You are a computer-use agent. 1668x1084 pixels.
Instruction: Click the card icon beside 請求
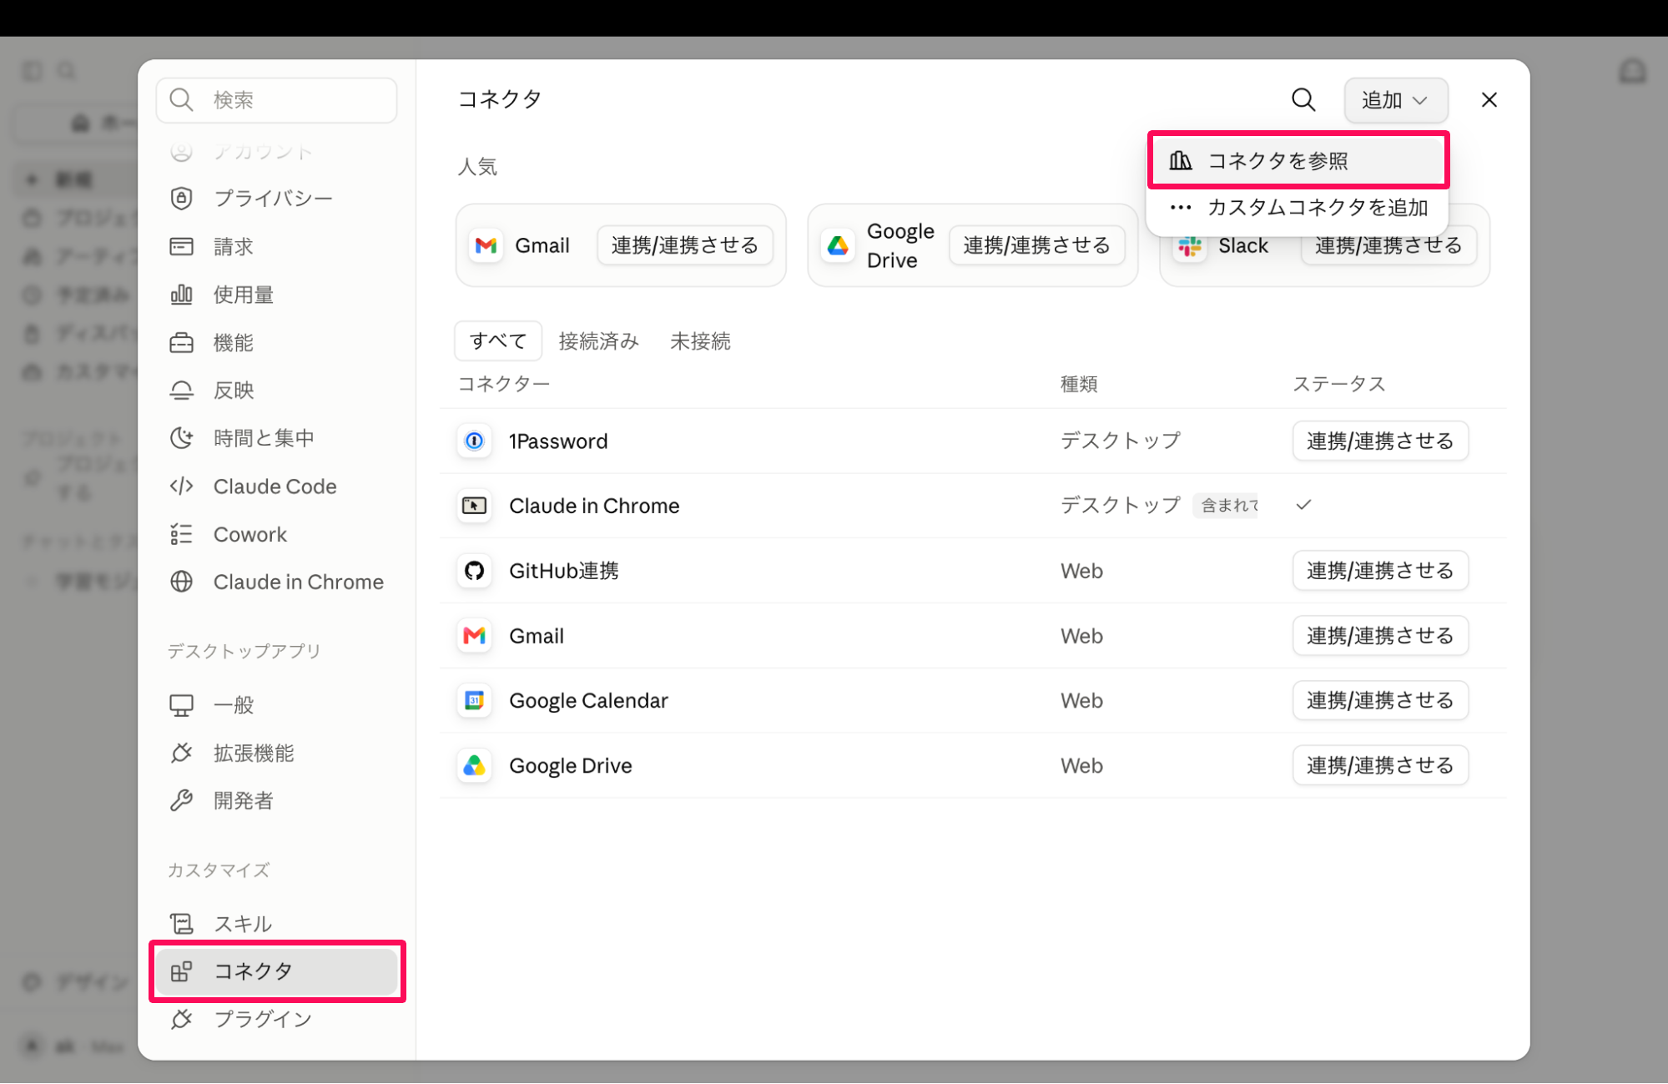(x=181, y=246)
